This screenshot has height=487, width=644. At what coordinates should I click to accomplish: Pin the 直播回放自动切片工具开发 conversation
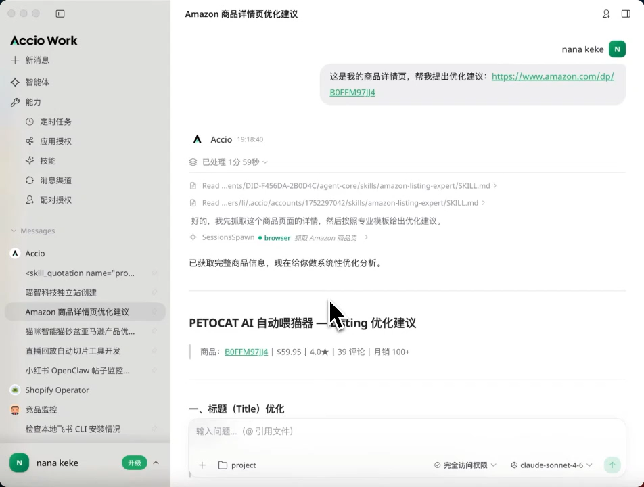click(x=154, y=350)
